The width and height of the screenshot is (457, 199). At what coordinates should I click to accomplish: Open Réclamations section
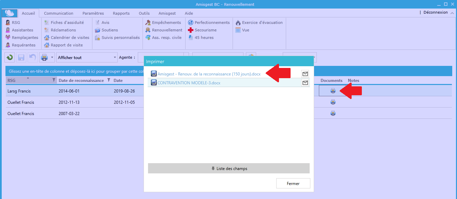click(x=60, y=30)
